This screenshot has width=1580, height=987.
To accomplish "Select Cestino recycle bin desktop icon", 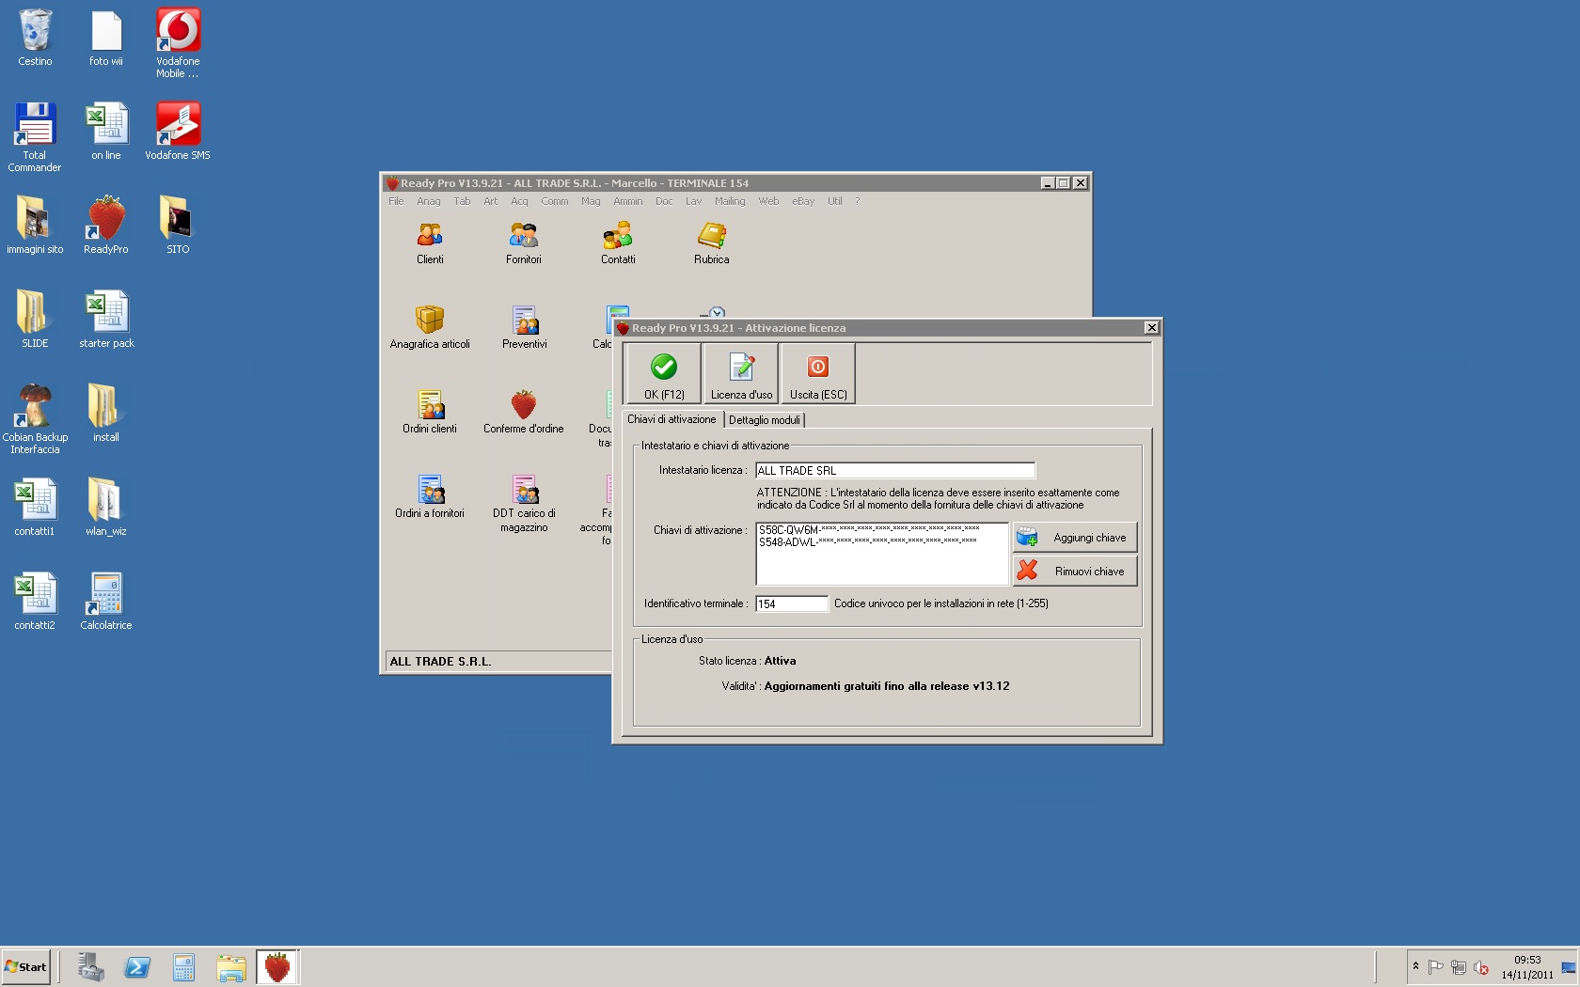I will click(x=35, y=39).
